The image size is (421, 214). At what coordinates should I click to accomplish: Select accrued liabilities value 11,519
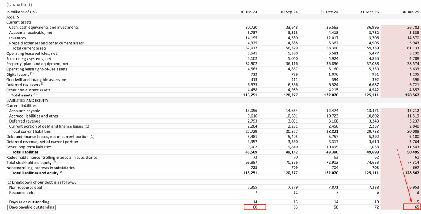[413, 116]
